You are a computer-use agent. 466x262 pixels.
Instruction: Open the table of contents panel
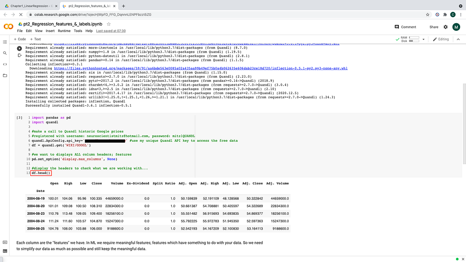5,41
